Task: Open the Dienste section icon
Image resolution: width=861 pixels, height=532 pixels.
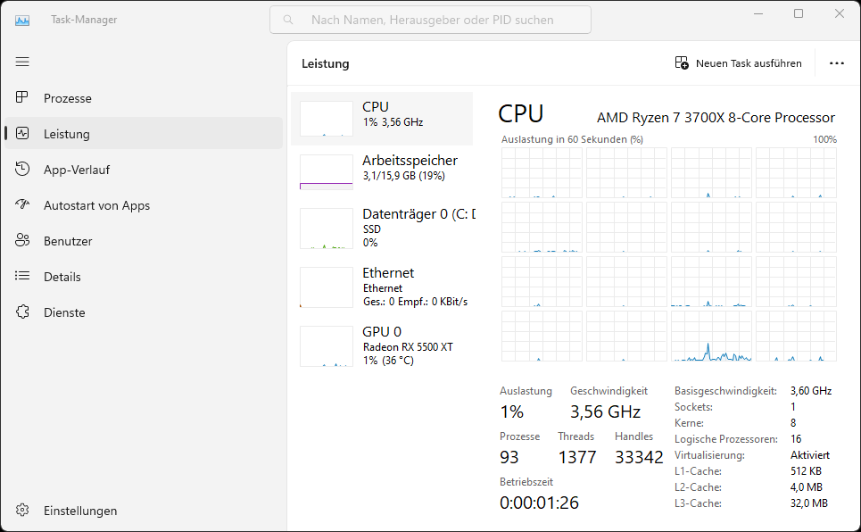Action: tap(22, 312)
